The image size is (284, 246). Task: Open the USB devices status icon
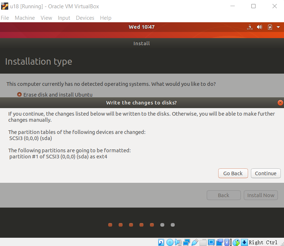[195, 242]
